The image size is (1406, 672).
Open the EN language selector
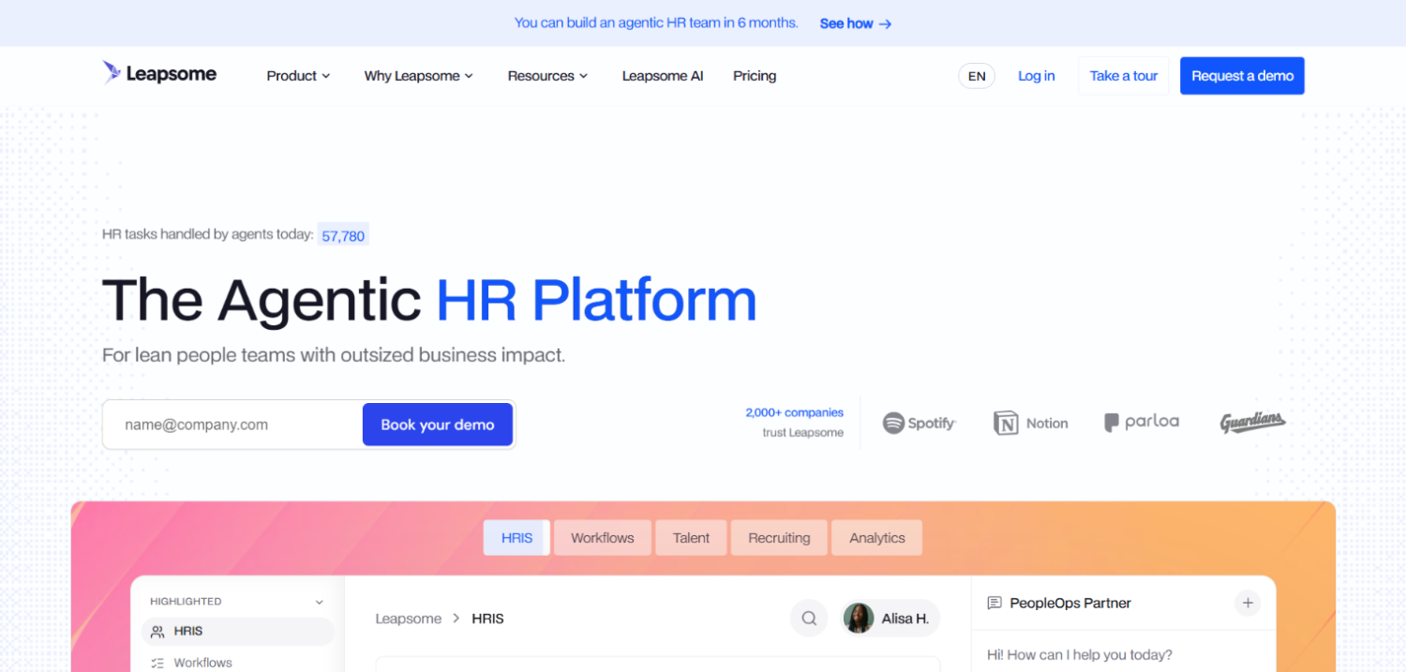click(x=977, y=76)
